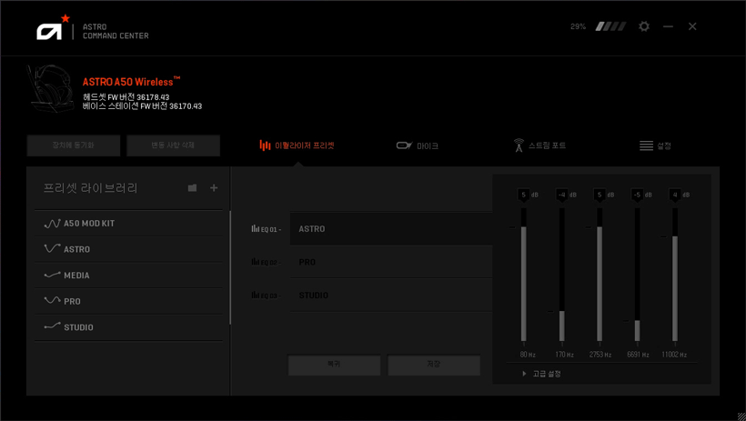Adjust the 6691 Hz equalizer slider
The width and height of the screenshot is (746, 421).
click(x=637, y=275)
